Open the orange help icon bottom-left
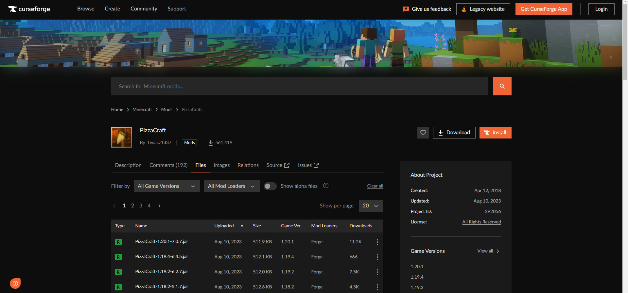Viewport: 628px width, 293px height. click(15, 283)
